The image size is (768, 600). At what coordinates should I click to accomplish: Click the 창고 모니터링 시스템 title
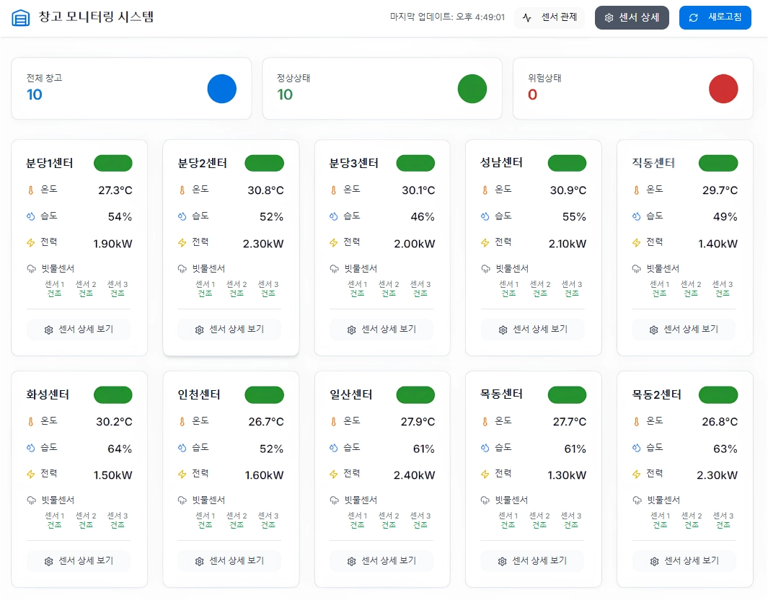[x=96, y=17]
